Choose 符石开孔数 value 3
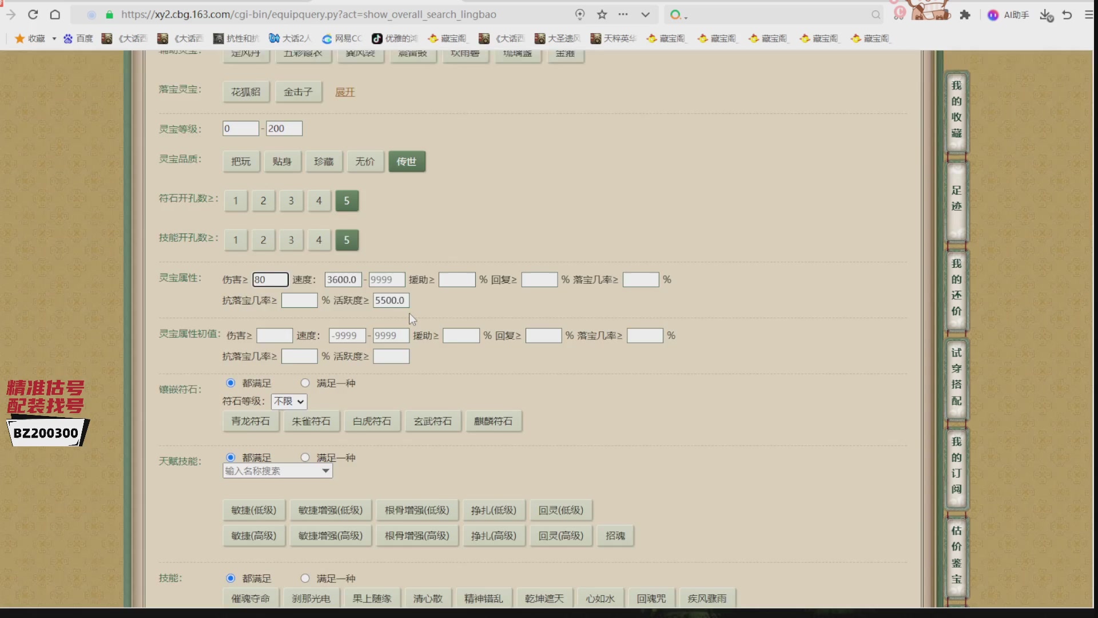1098x618 pixels. (x=291, y=201)
